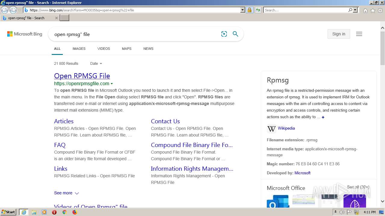Screen dimensions: 385x216
Task: Open the IE search provider dropdown
Action: 355,10
